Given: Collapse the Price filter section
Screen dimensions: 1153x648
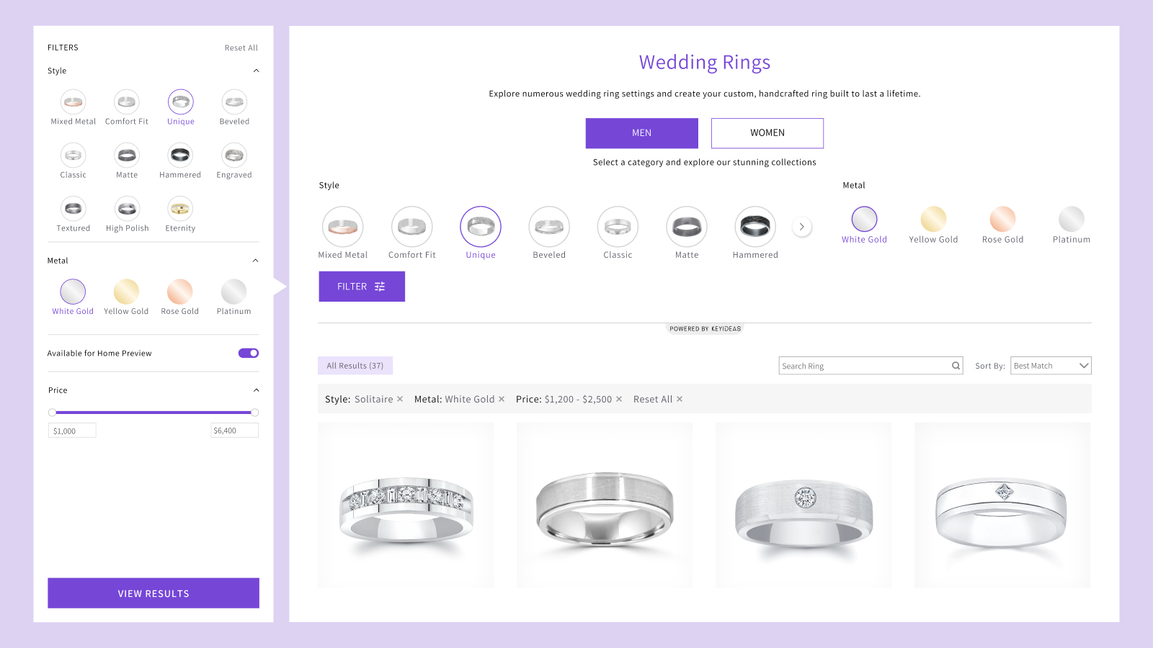Looking at the screenshot, I should 256,390.
